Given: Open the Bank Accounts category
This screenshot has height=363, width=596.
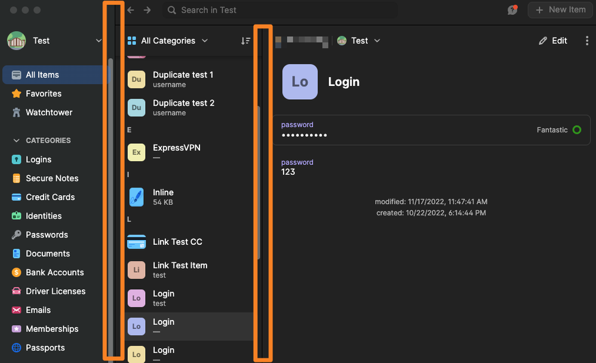Looking at the screenshot, I should point(54,272).
